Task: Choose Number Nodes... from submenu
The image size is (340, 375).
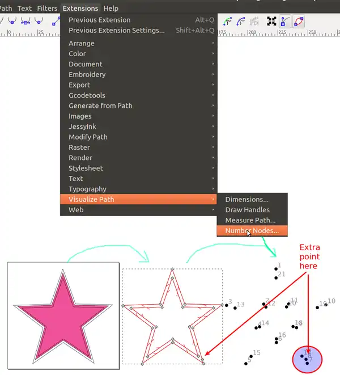Action: 252,231
